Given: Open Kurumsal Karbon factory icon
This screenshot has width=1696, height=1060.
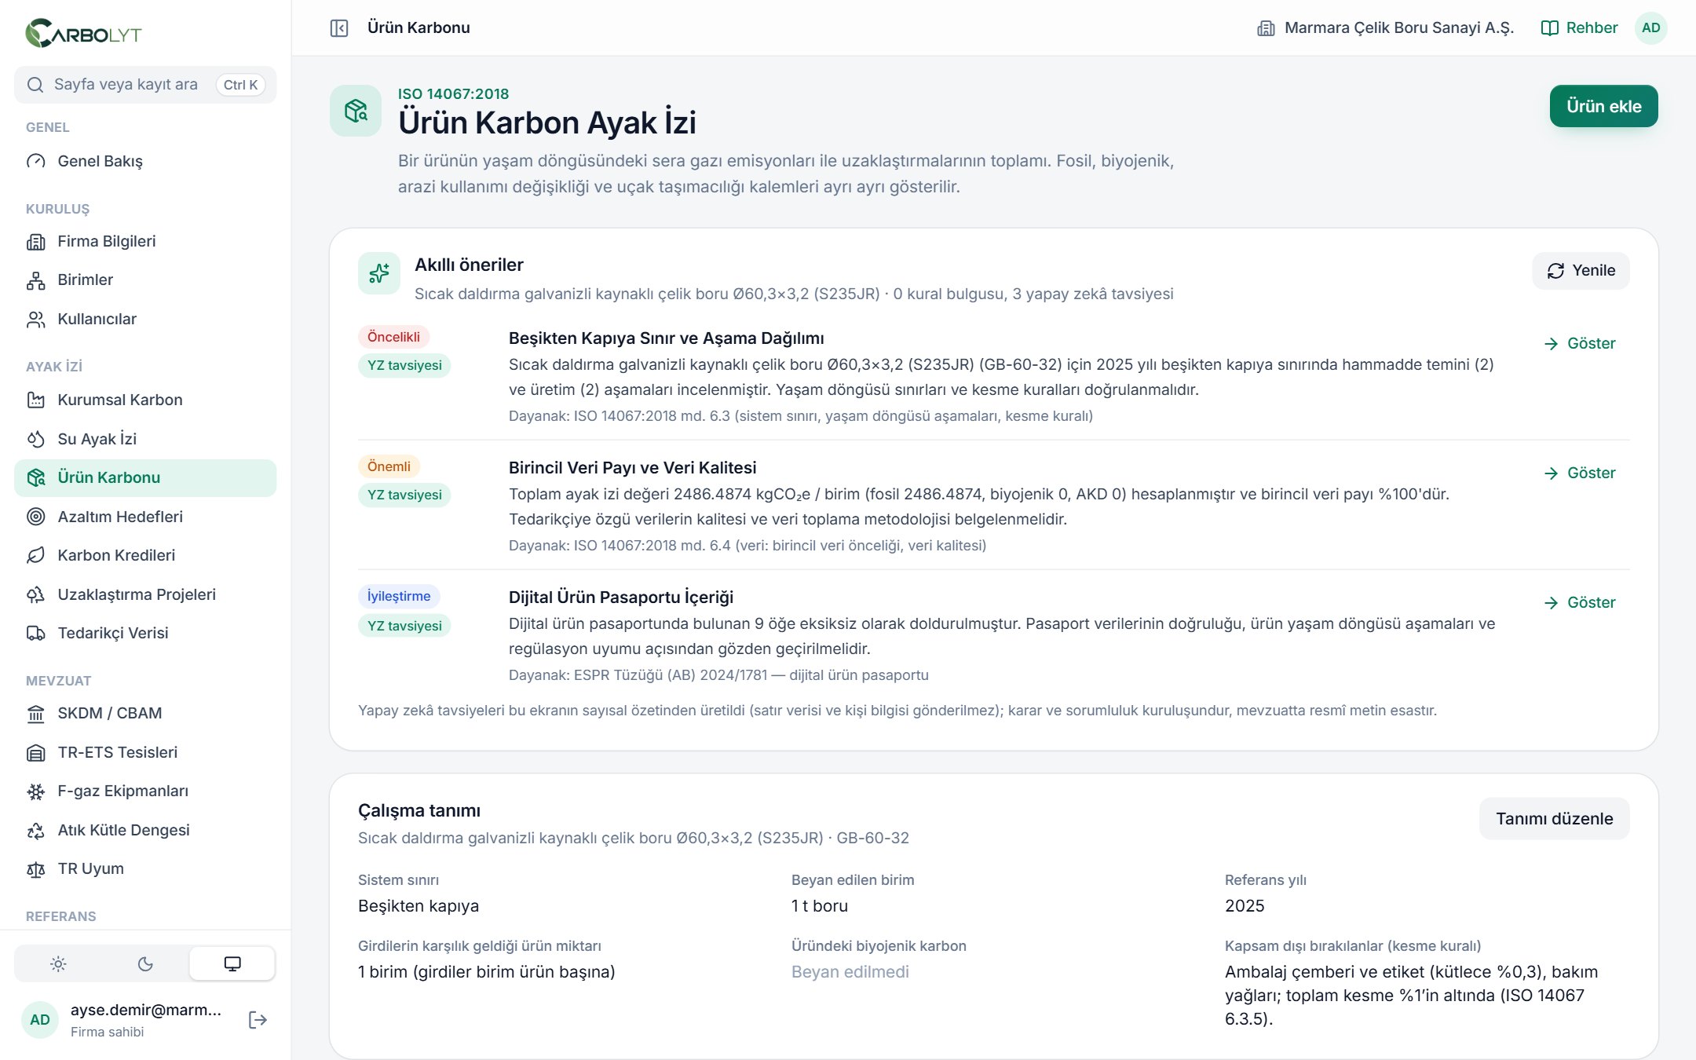Looking at the screenshot, I should [36, 400].
